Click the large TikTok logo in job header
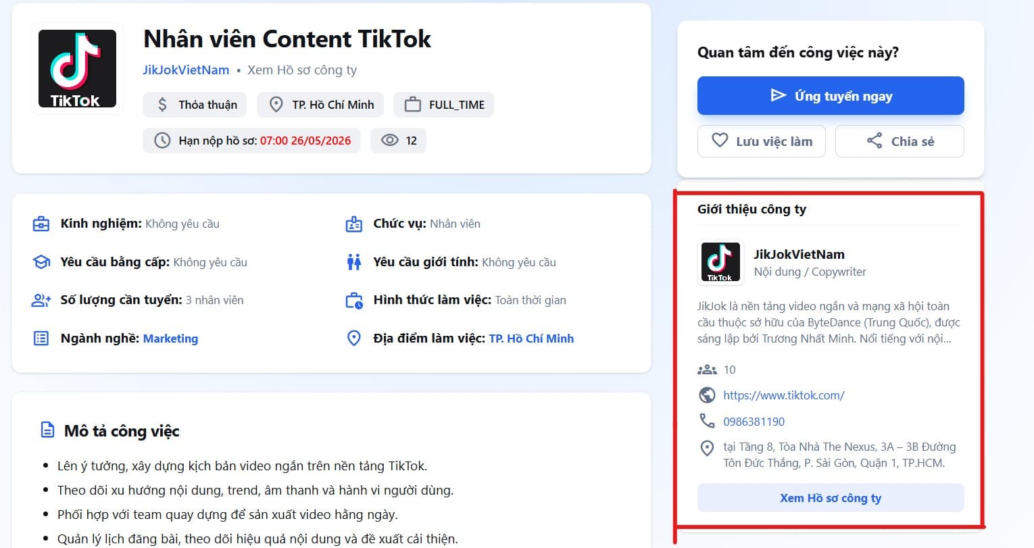The height and width of the screenshot is (548, 1034). (x=77, y=69)
